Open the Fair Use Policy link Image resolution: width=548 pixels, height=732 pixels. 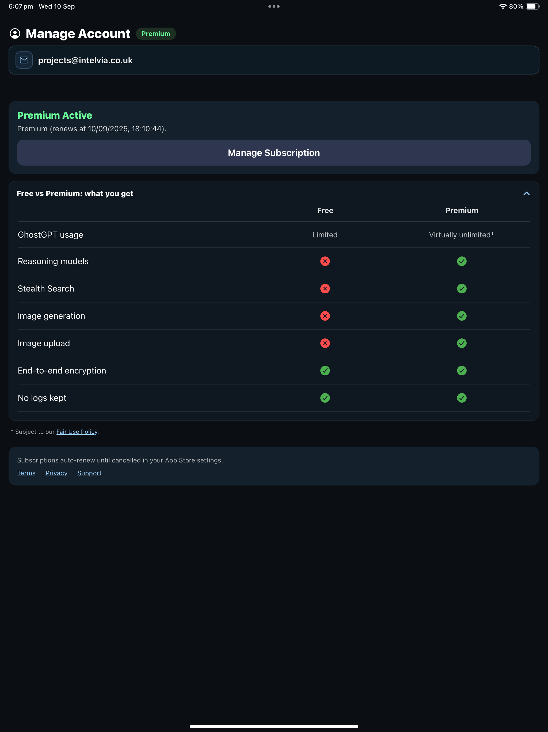(x=77, y=432)
